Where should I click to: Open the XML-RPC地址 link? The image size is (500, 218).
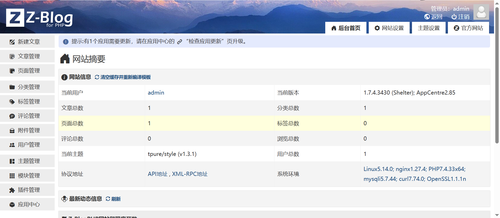click(x=190, y=174)
